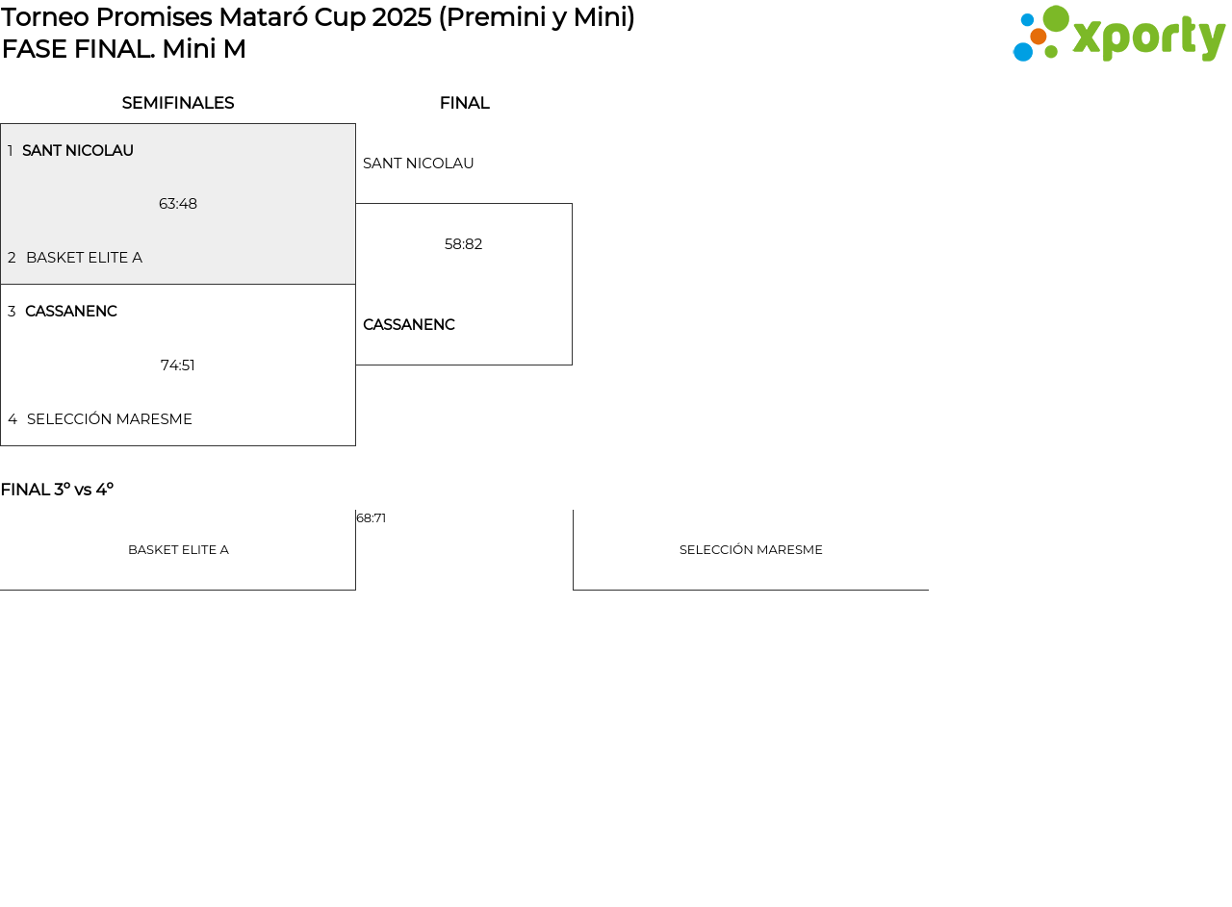
Task: Open the 63:48 semifinal score
Action: coord(178,204)
